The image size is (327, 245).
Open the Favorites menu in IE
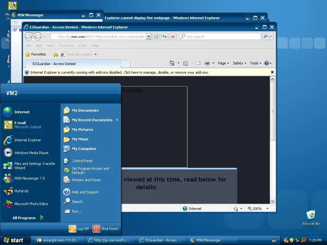click(x=66, y=45)
